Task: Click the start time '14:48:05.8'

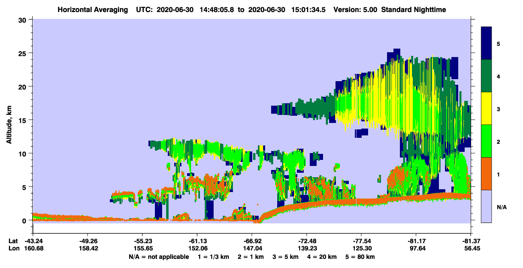Action: pos(216,9)
